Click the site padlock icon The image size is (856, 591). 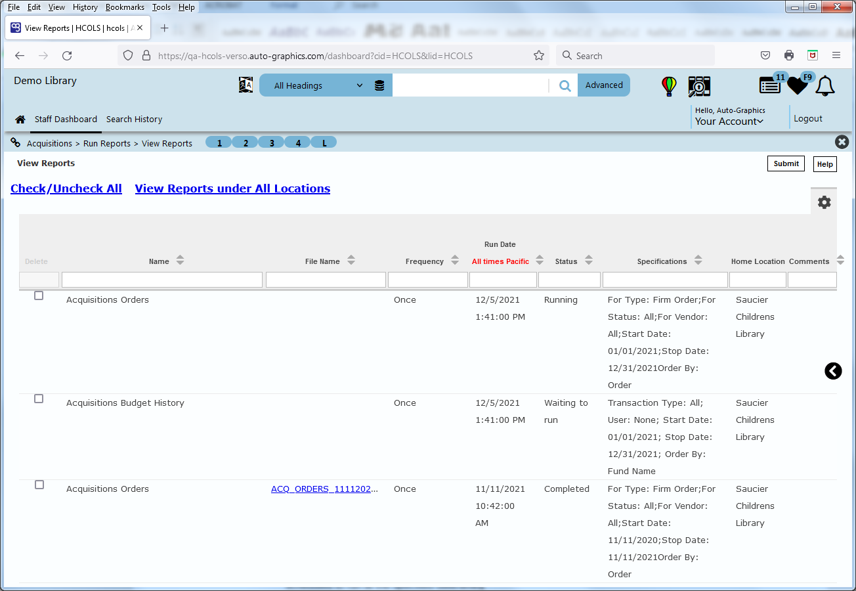click(146, 56)
